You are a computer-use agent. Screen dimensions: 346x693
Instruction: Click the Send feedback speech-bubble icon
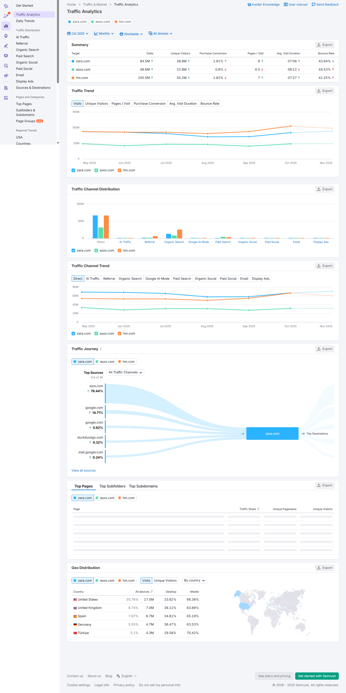(x=314, y=5)
